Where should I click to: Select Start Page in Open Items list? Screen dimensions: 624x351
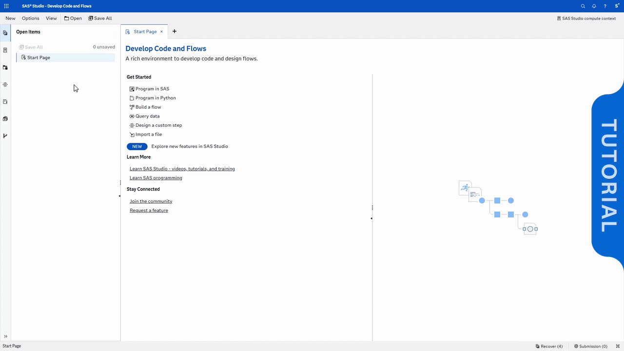39,58
